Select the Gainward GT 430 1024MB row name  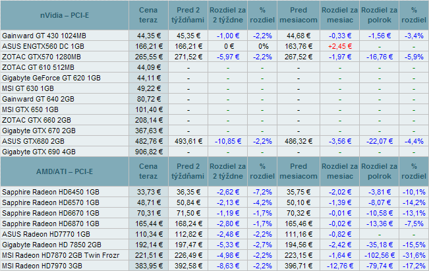44,36
